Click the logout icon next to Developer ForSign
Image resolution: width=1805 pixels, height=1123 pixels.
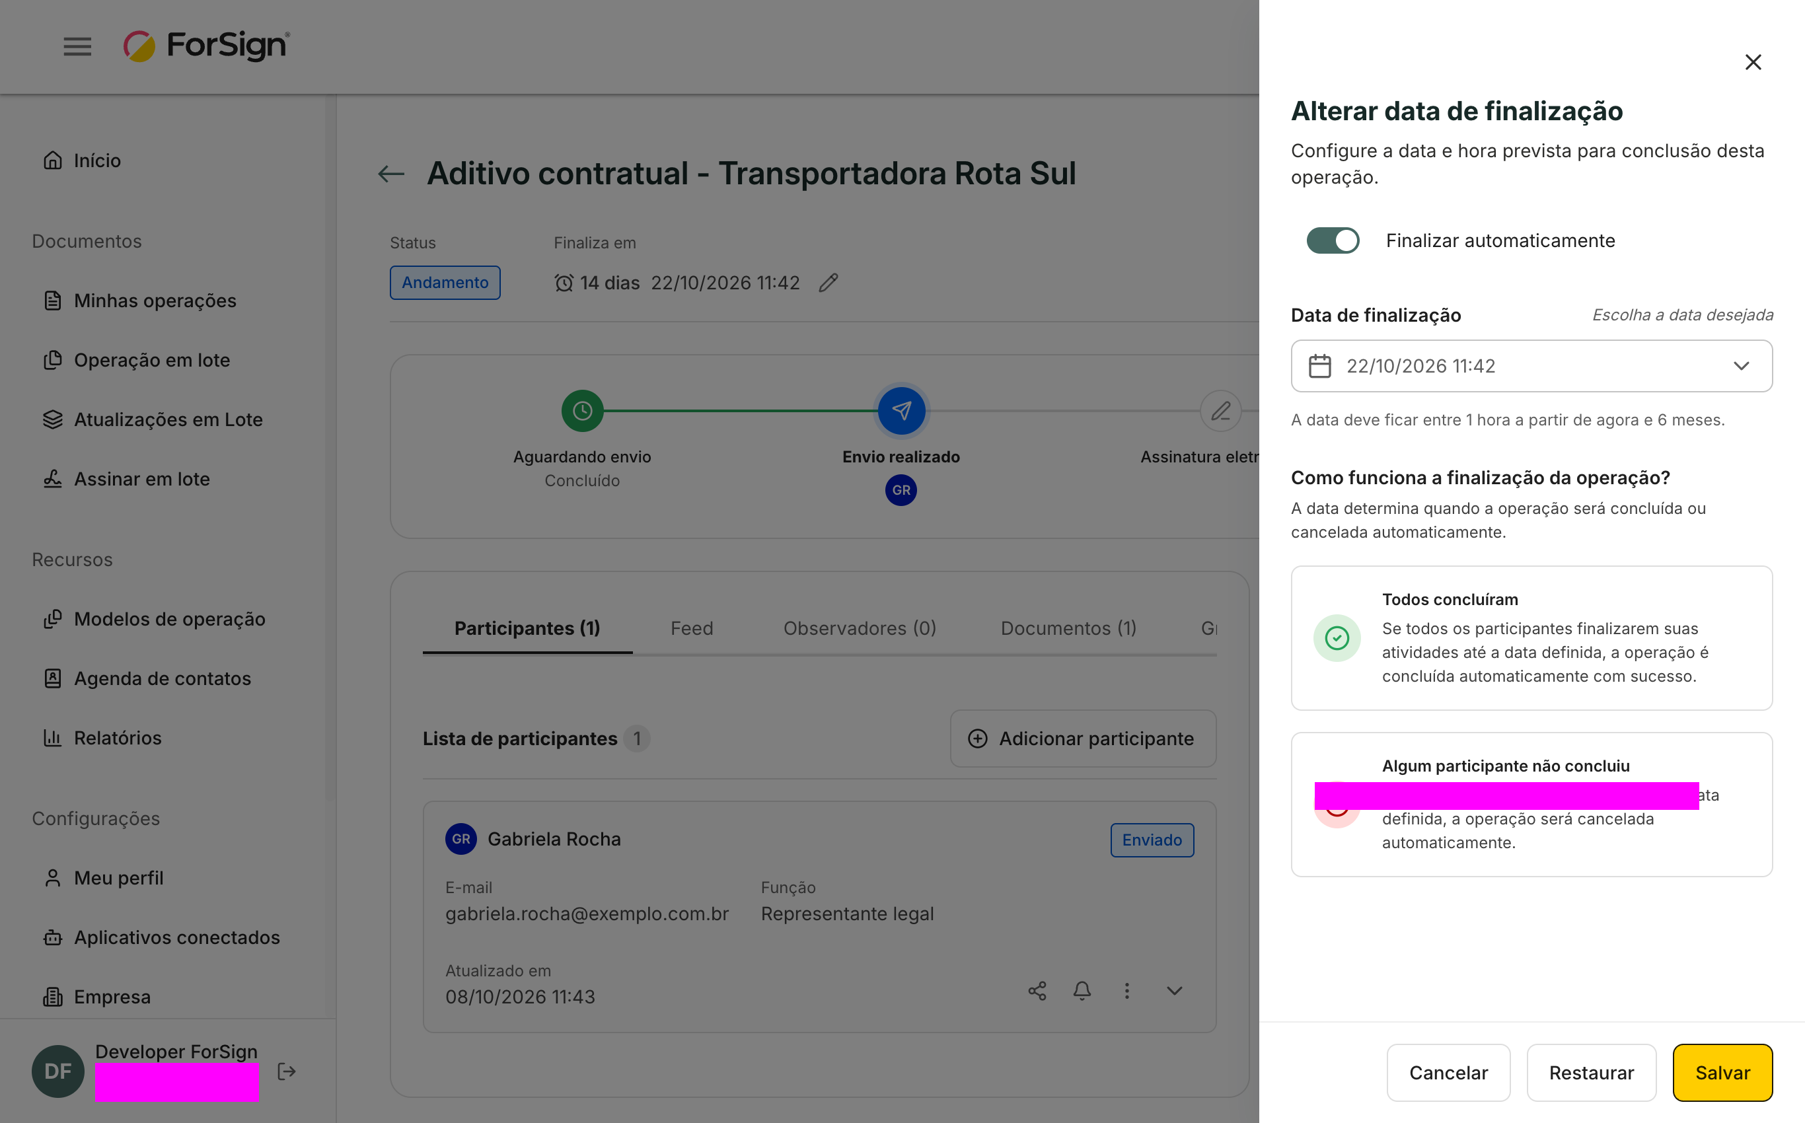click(x=287, y=1071)
